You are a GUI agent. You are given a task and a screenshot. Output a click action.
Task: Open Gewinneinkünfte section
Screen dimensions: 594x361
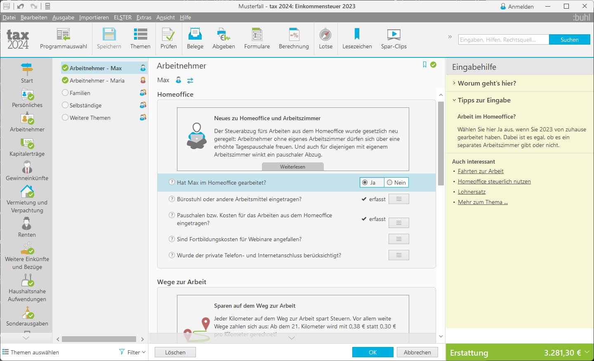click(27, 171)
